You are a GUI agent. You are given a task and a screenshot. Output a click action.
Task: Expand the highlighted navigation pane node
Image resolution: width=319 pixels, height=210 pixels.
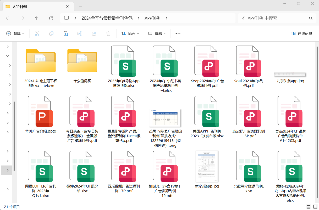7,170
